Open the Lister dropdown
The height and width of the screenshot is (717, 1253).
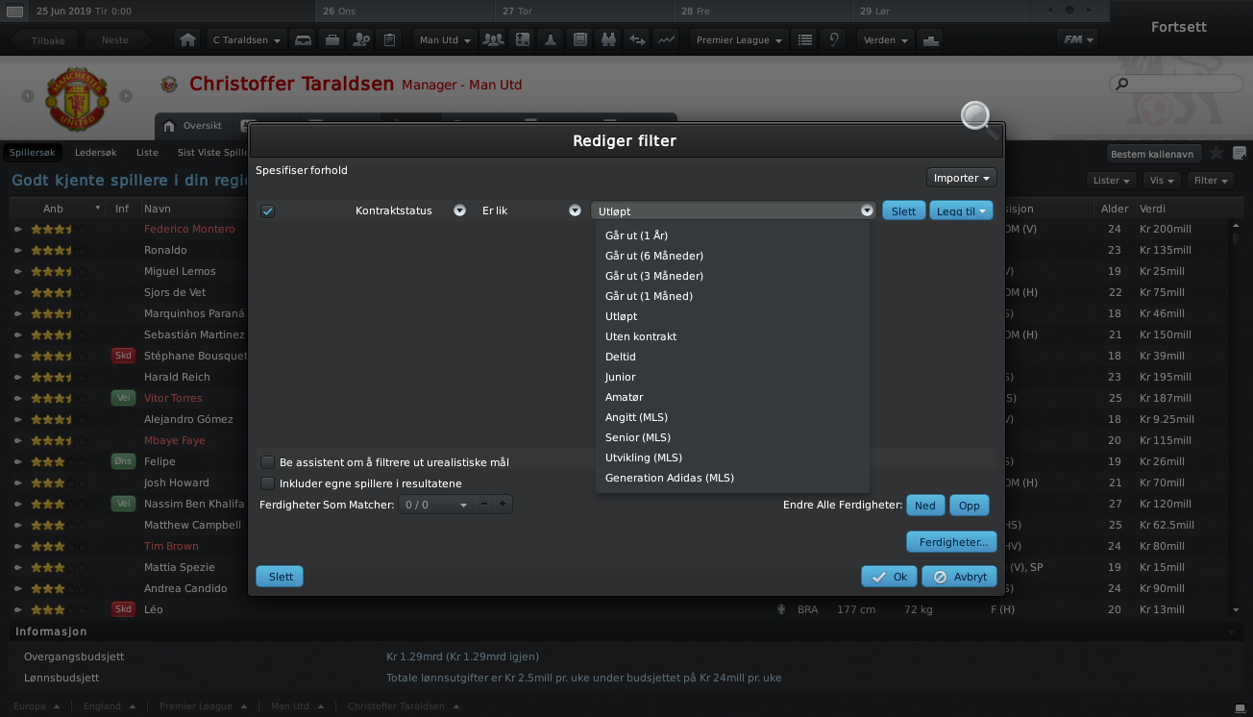tap(1112, 180)
